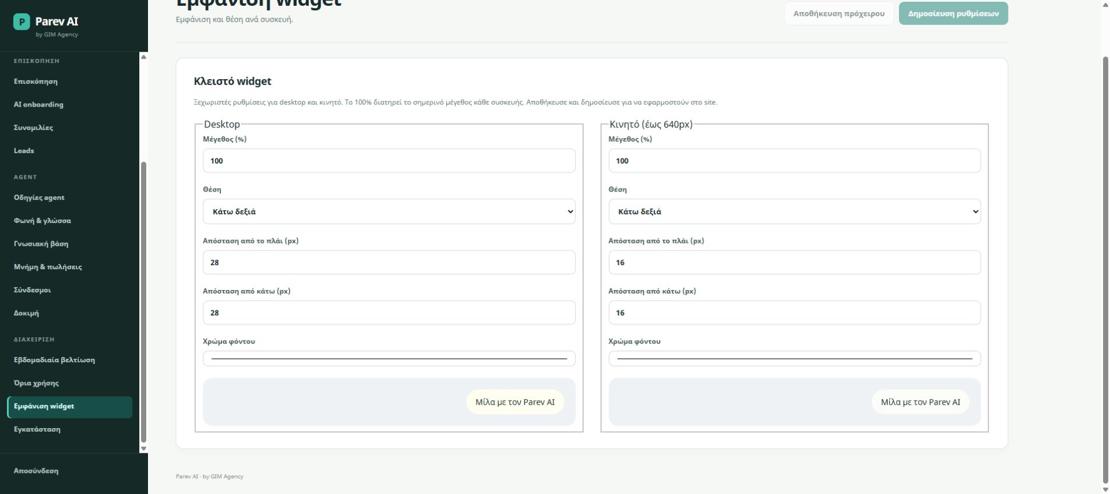
Task: Focus Desktop Απόσταση από κάτω field
Action: pyautogui.click(x=389, y=313)
